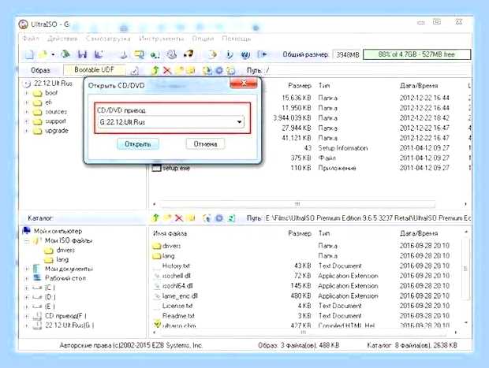Select setup.exe in the image file list
The width and height of the screenshot is (489, 368).
point(176,169)
